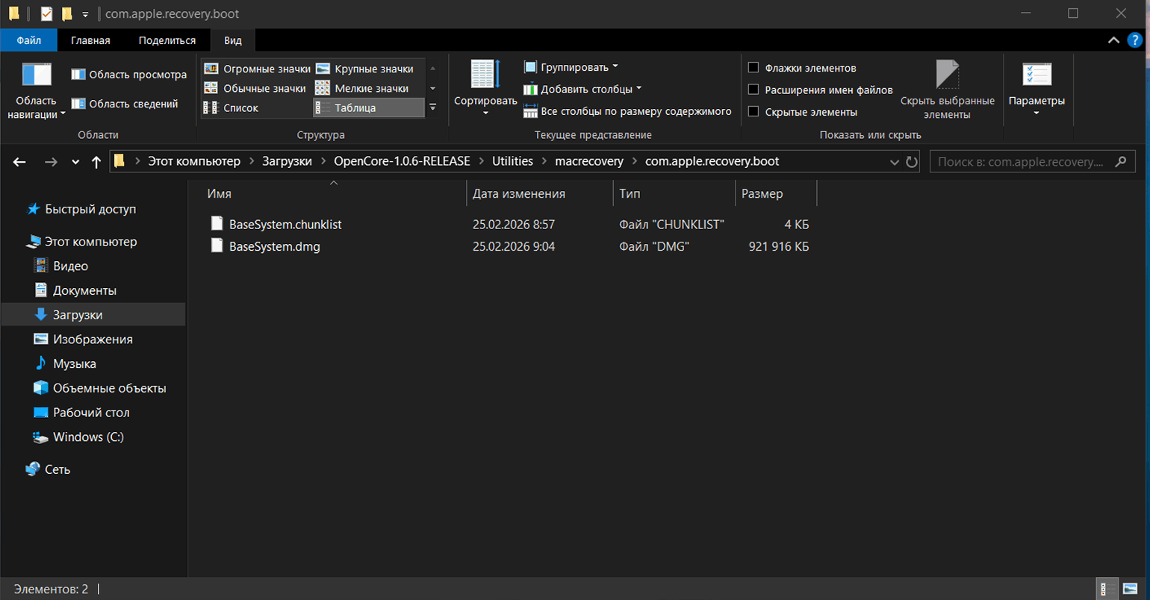The image size is (1150, 600).
Task: Switch to Мелкие значки view
Action: click(362, 88)
